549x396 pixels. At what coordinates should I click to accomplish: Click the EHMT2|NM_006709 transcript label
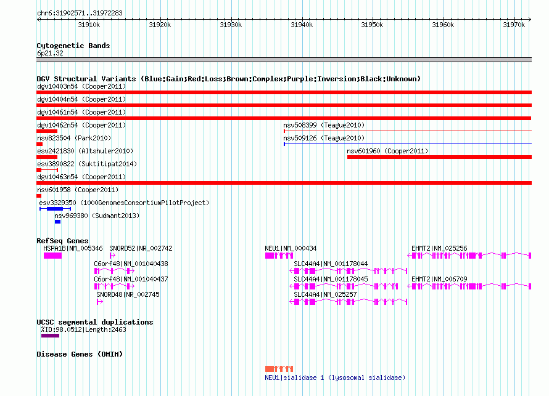[439, 279]
